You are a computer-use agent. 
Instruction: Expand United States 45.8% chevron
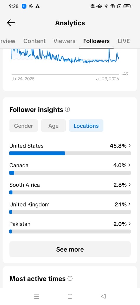coord(129,145)
